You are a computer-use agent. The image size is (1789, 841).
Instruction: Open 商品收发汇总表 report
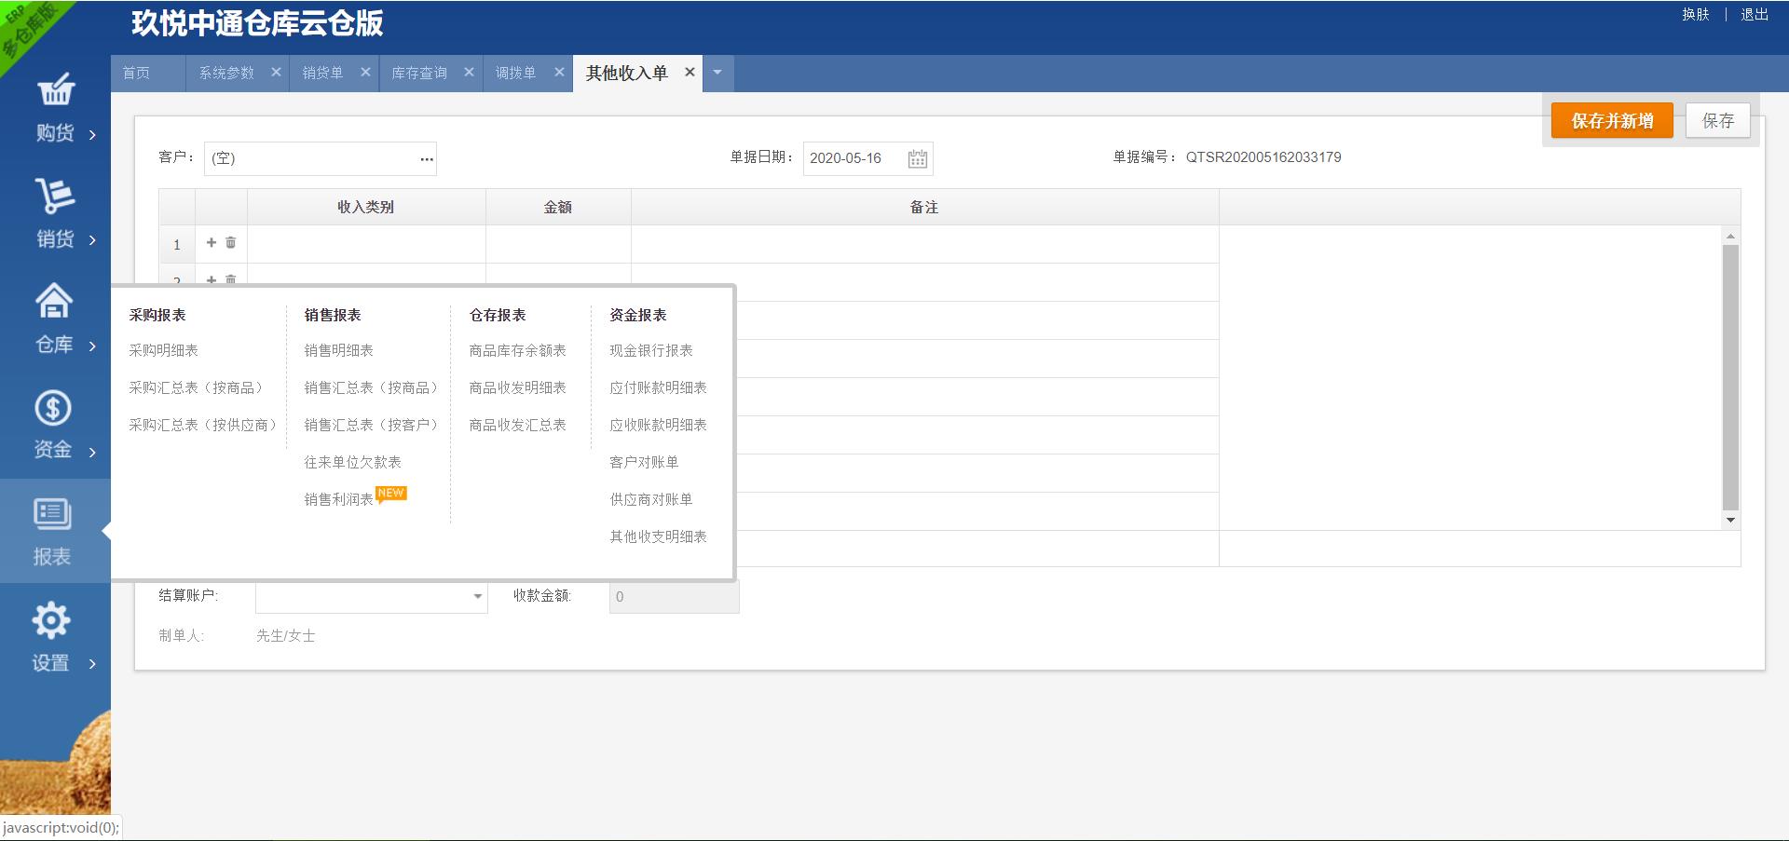click(x=518, y=425)
